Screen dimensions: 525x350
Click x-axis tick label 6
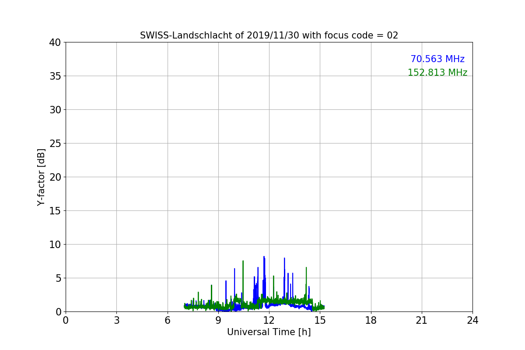(168, 320)
